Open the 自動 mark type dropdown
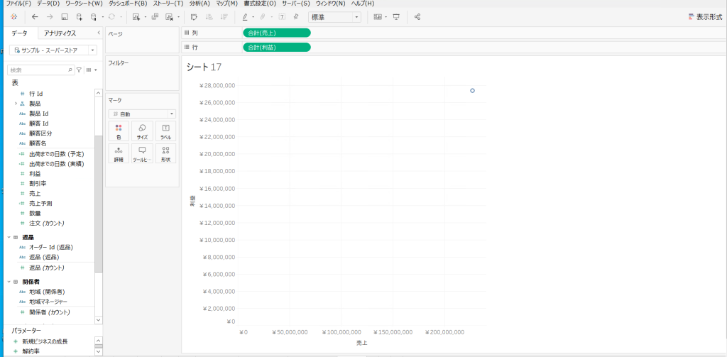The height and width of the screenshot is (357, 727). point(142,114)
